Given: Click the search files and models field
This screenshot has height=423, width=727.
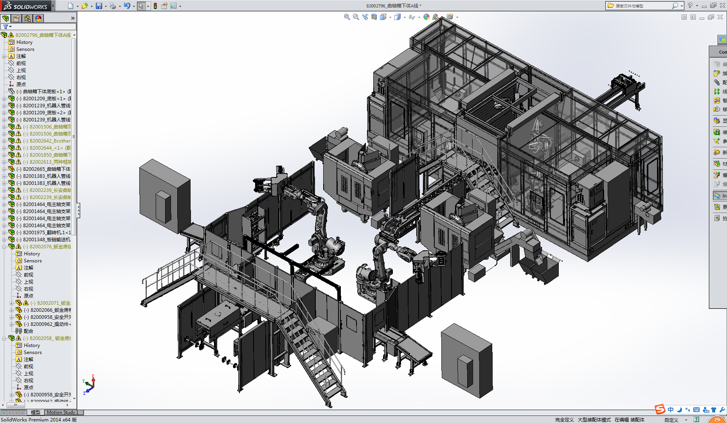Looking at the screenshot, I should pos(642,6).
